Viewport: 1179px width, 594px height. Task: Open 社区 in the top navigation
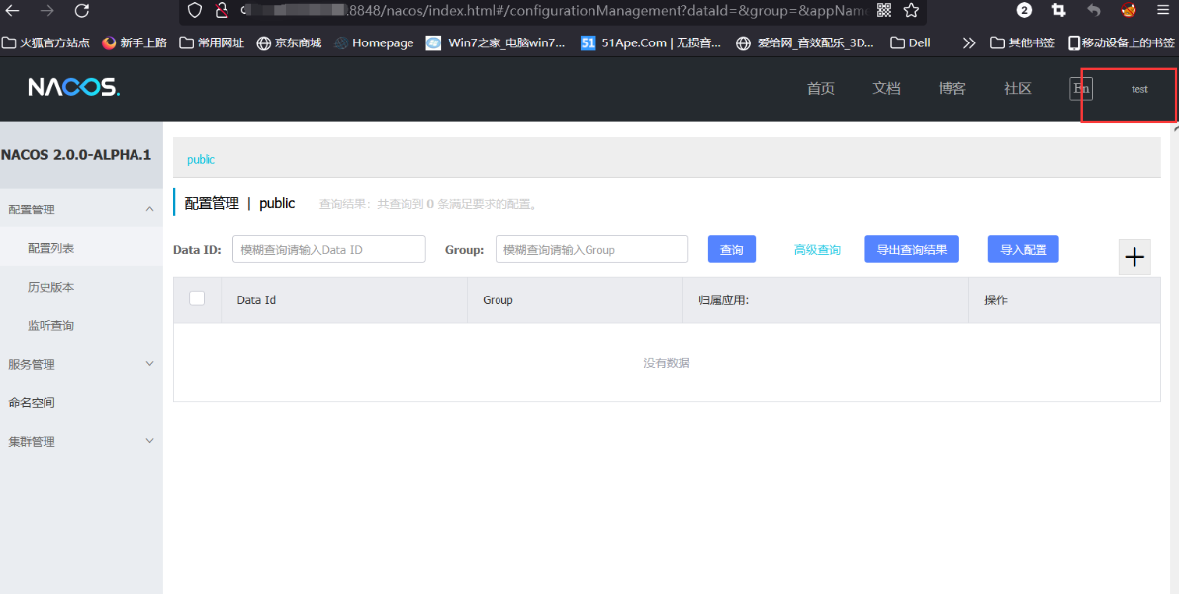click(x=1018, y=89)
